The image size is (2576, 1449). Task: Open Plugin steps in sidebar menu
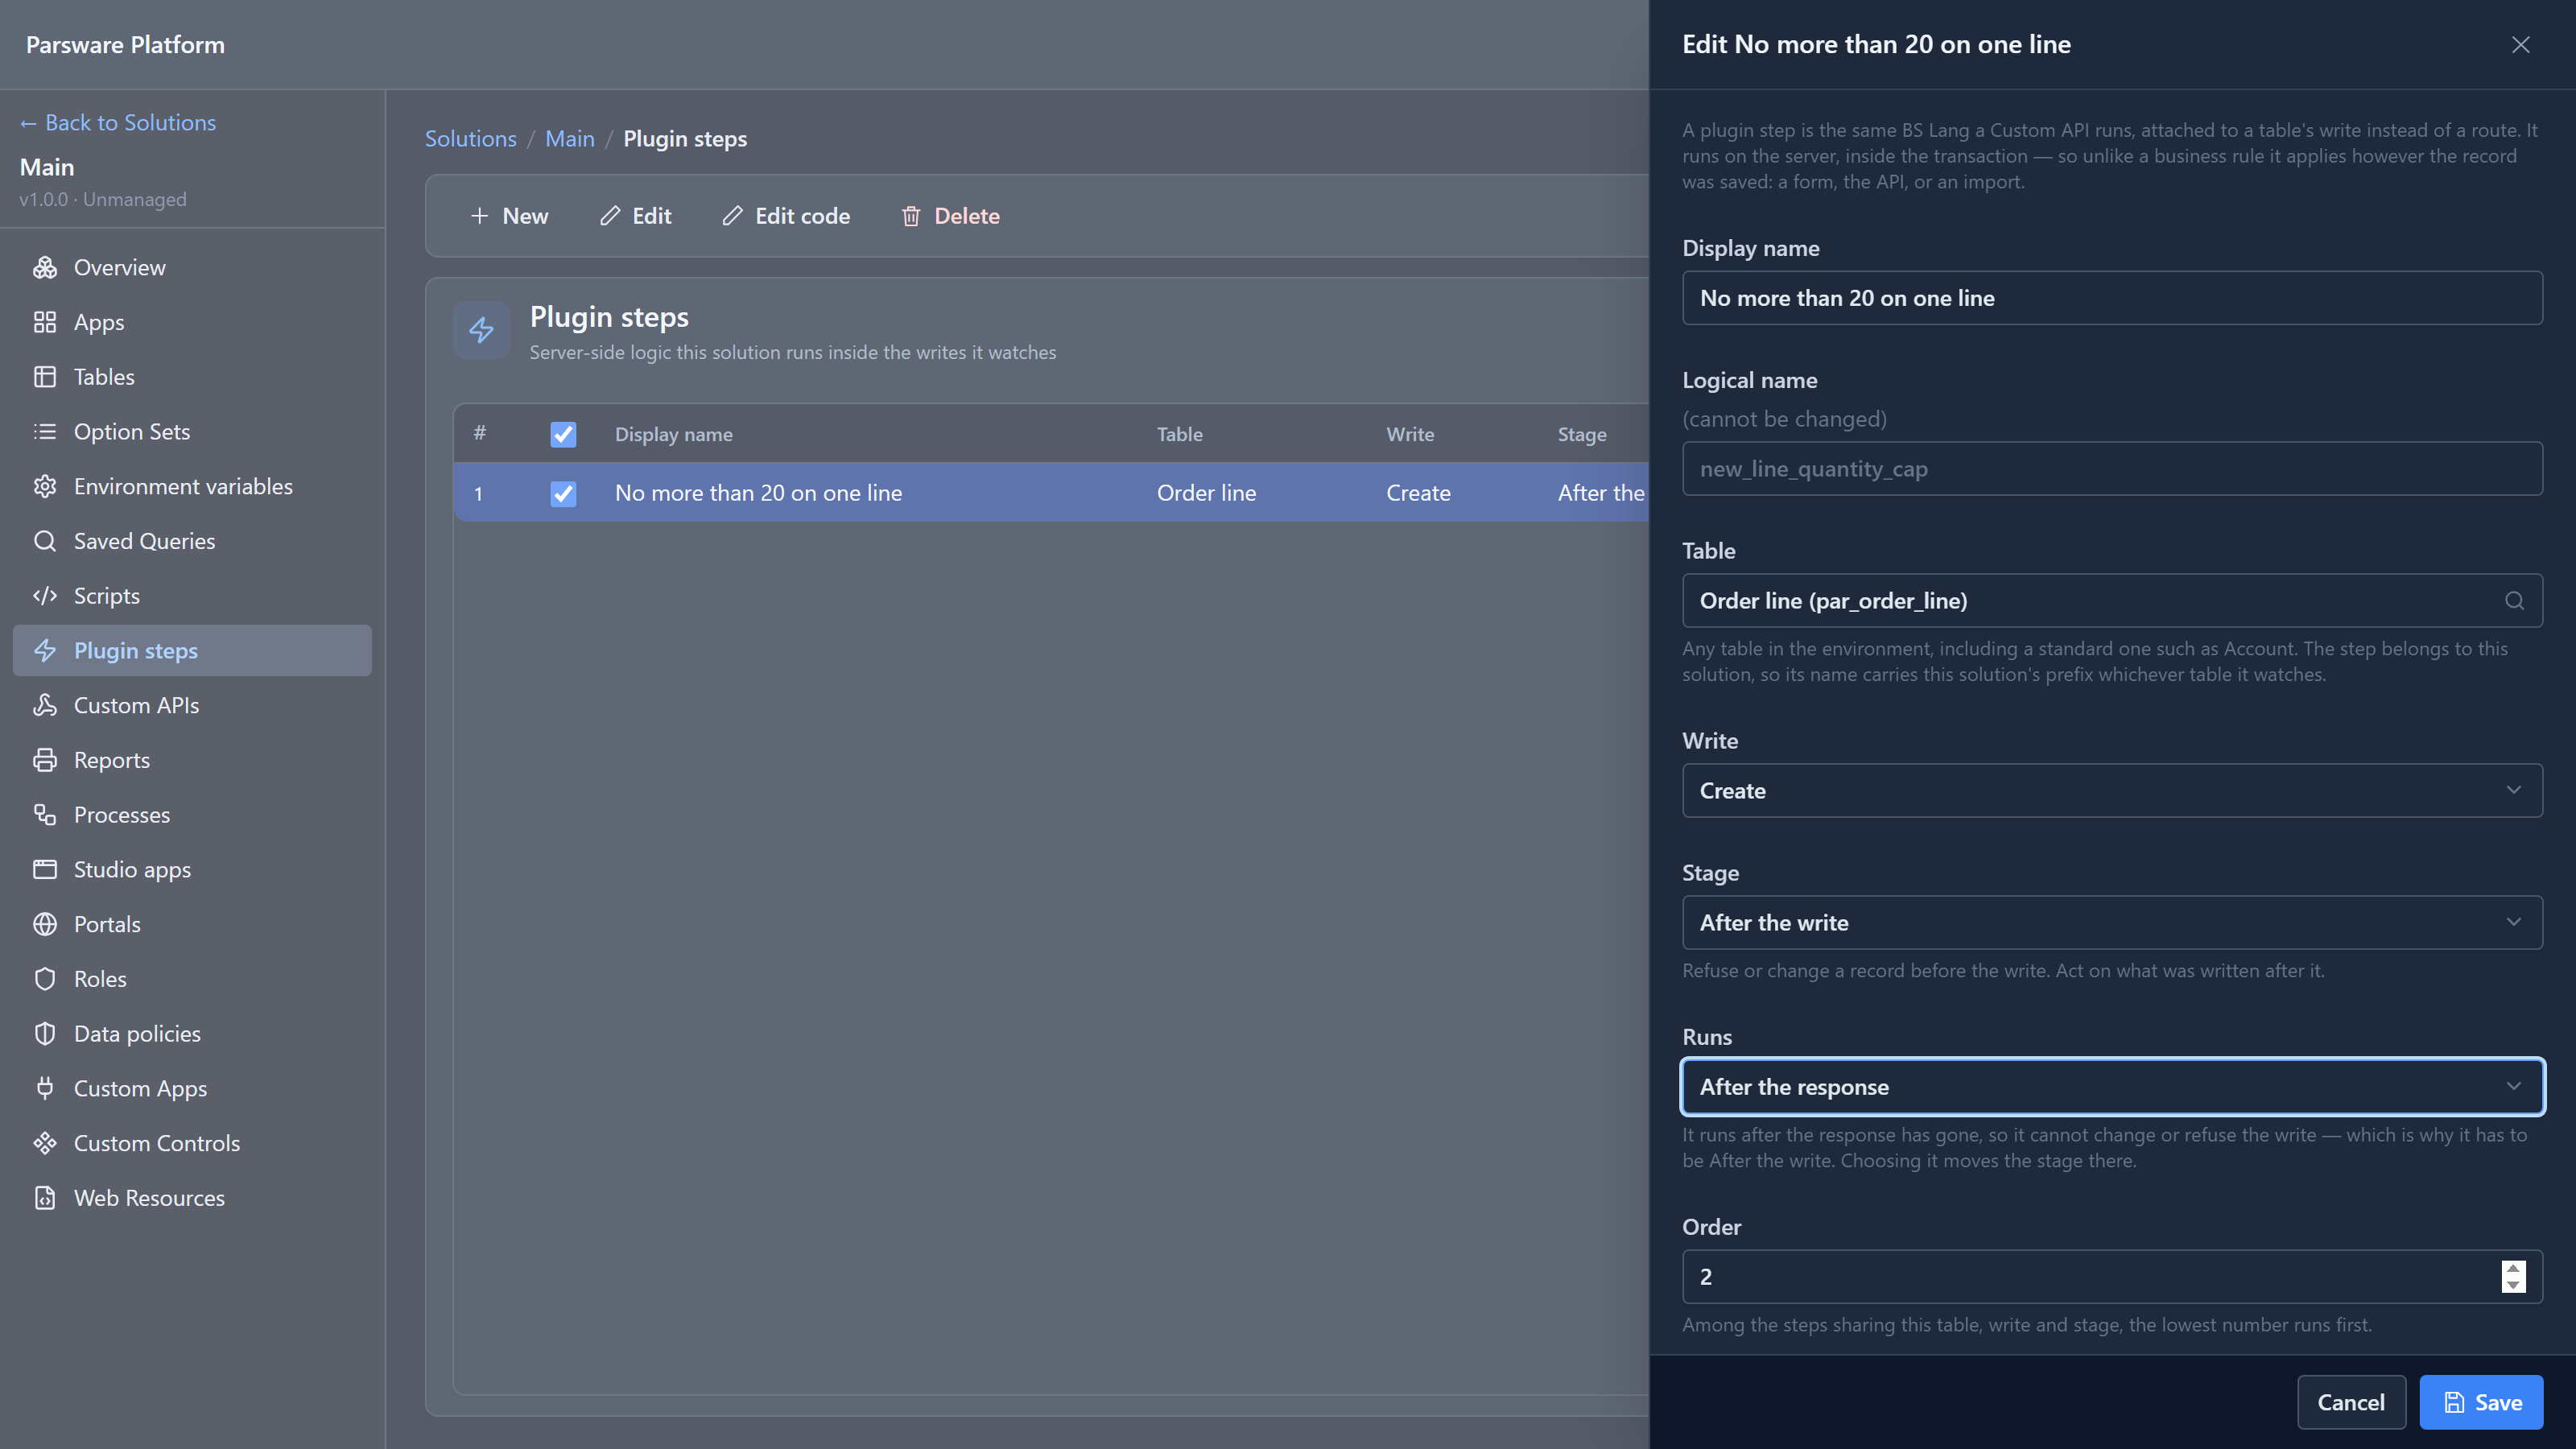tap(192, 651)
